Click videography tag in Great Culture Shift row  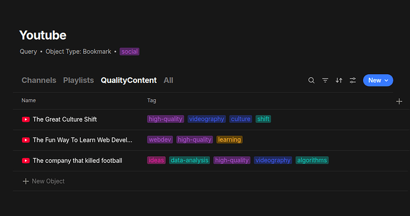(207, 119)
